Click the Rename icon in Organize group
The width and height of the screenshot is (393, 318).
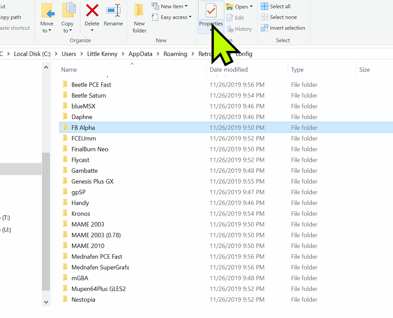113,11
